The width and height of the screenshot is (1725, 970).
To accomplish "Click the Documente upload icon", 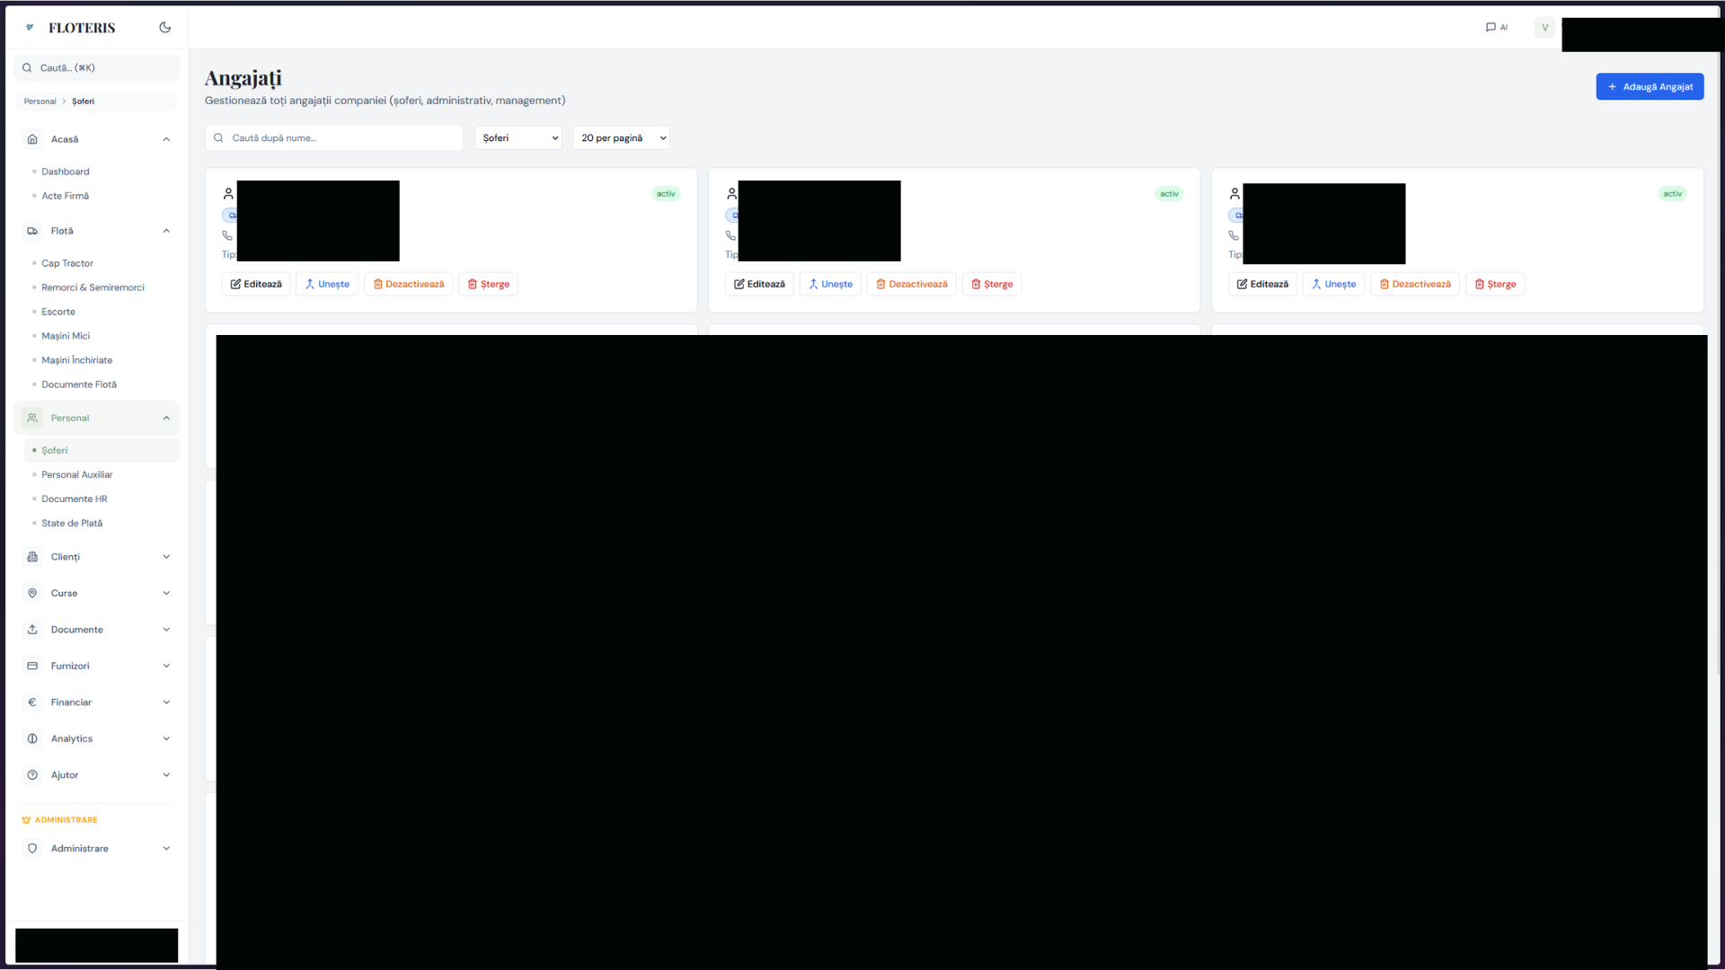I will click(x=32, y=630).
